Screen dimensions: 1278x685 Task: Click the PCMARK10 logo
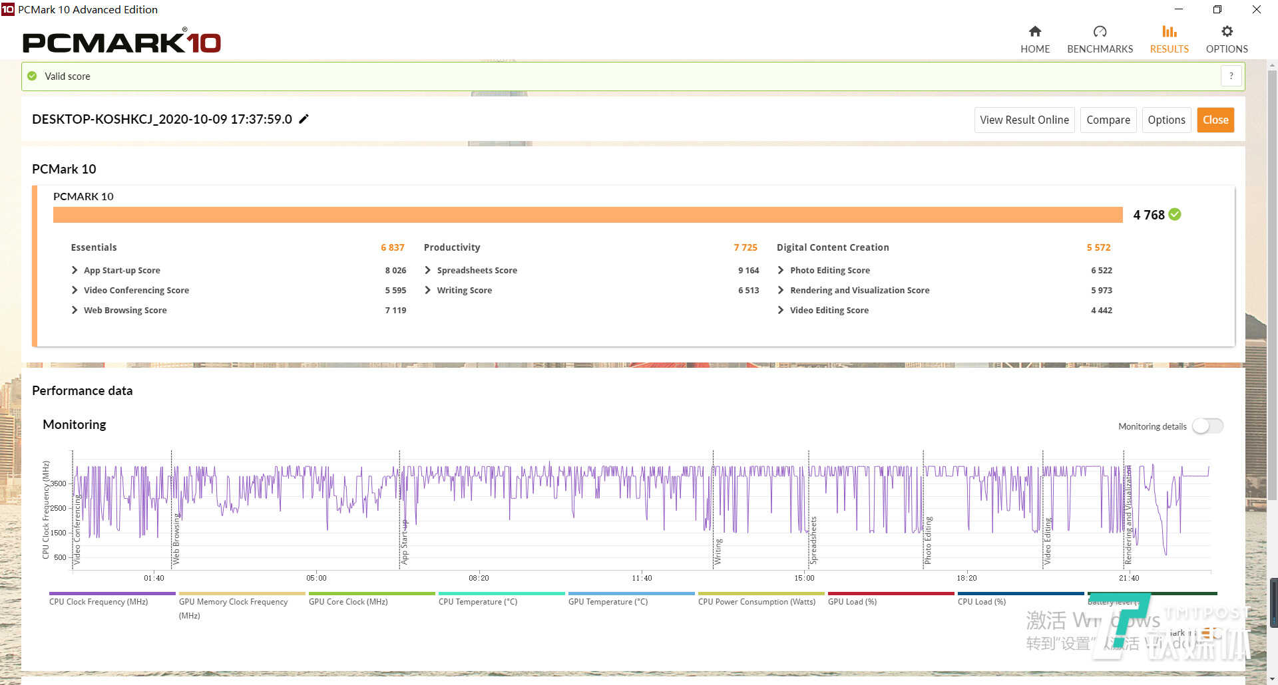pos(121,41)
